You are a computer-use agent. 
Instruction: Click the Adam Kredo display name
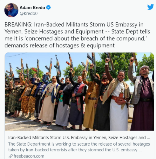pos(32,8)
